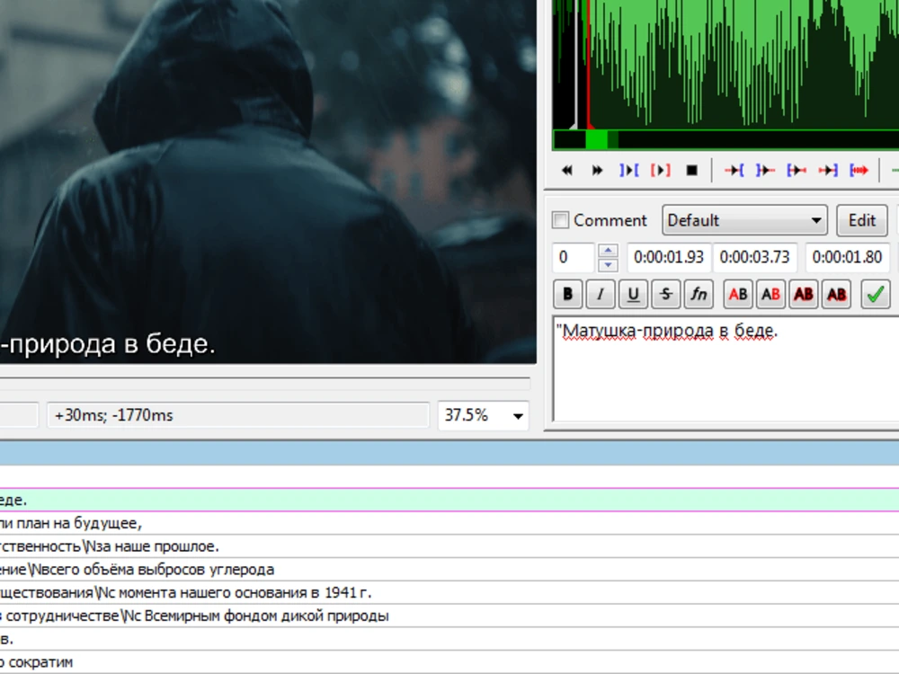Select row 'план на будущее,'
Image resolution: width=899 pixels, height=674 pixels.
click(449, 523)
